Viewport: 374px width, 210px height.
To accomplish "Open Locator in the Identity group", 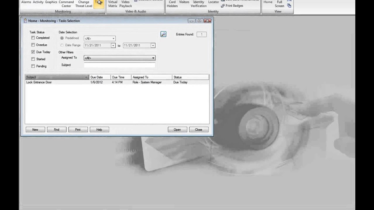I will (214, 2).
